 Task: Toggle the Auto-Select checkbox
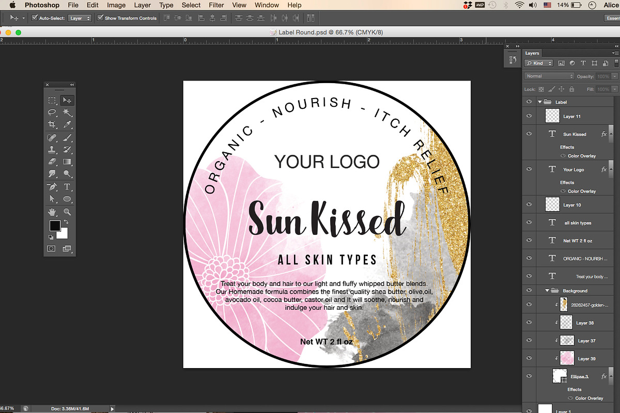click(35, 18)
